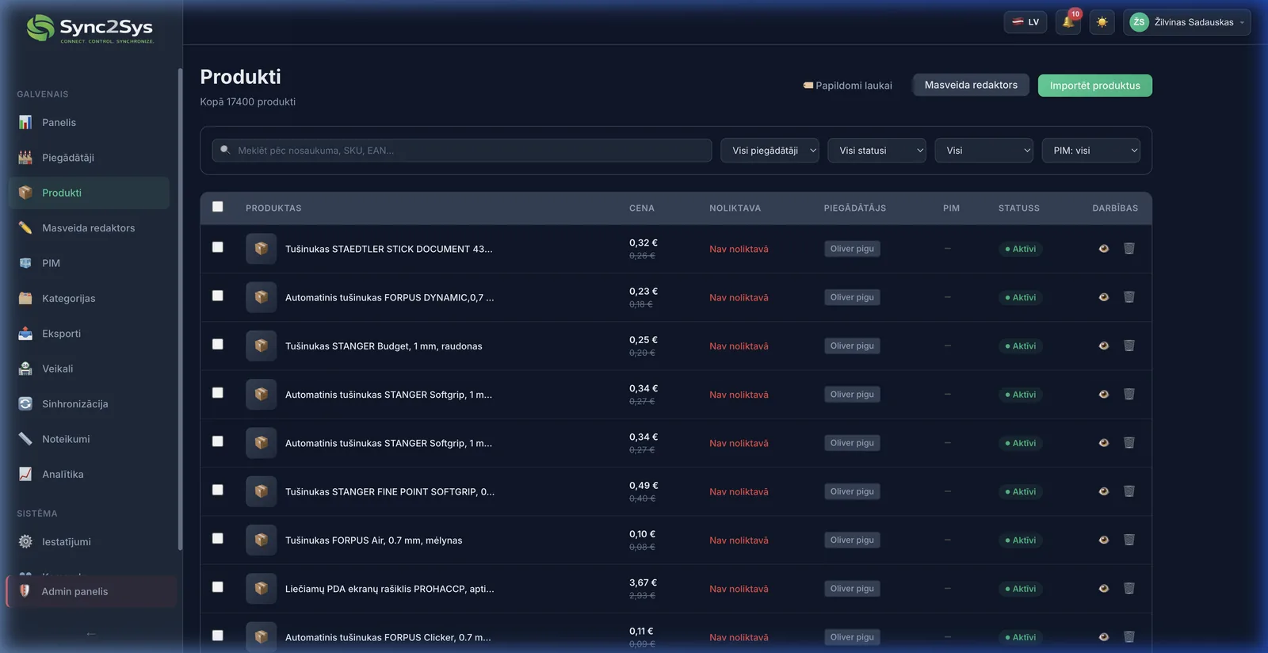Delete STANGER FINE POINT product trash icon
1268x653 pixels.
tap(1129, 491)
